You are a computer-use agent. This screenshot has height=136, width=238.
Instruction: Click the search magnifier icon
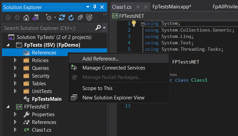pos(98,28)
